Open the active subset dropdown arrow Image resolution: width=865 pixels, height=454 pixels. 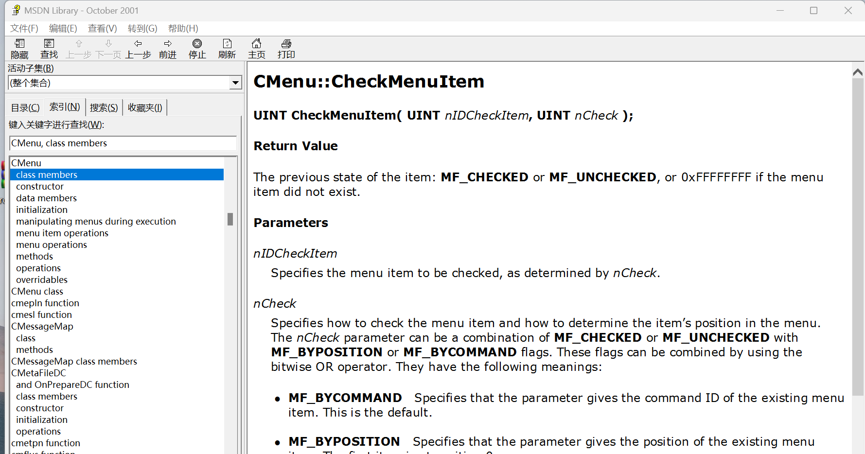236,83
